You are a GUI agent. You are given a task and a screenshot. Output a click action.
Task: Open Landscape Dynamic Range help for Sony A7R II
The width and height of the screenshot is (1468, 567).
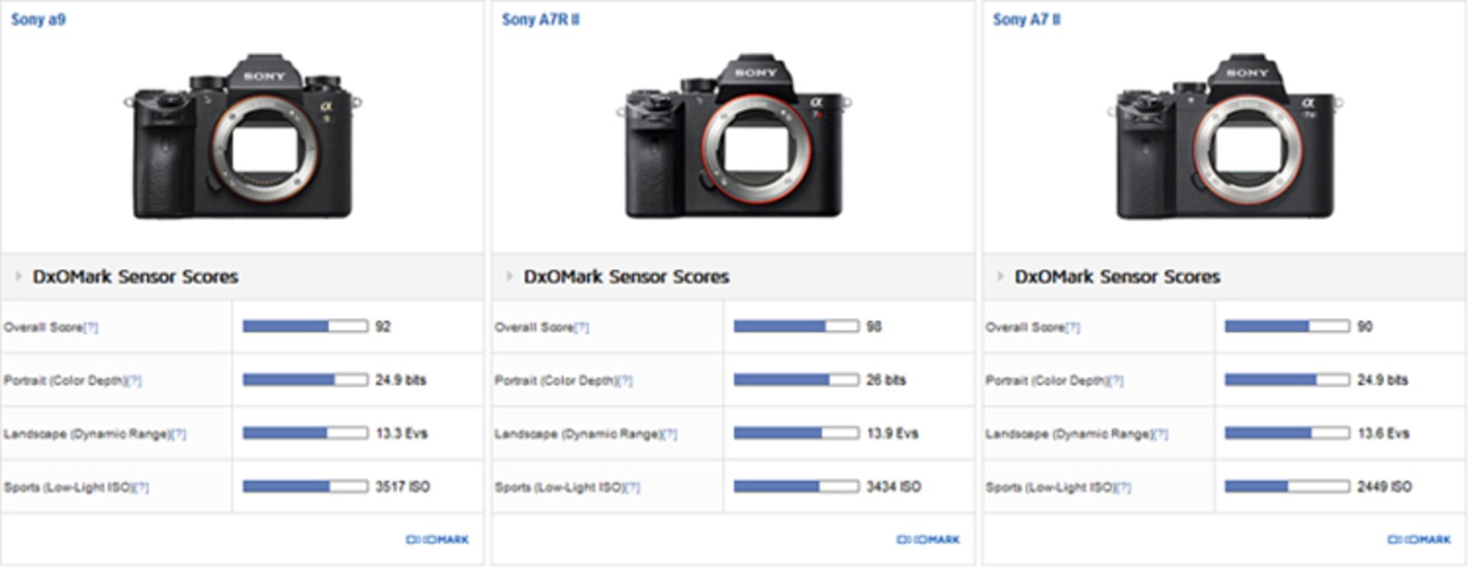coord(670,434)
